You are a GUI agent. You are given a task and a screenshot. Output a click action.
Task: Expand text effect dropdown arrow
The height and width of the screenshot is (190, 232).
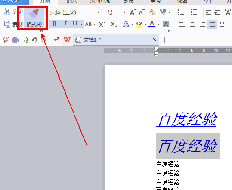(132, 24)
